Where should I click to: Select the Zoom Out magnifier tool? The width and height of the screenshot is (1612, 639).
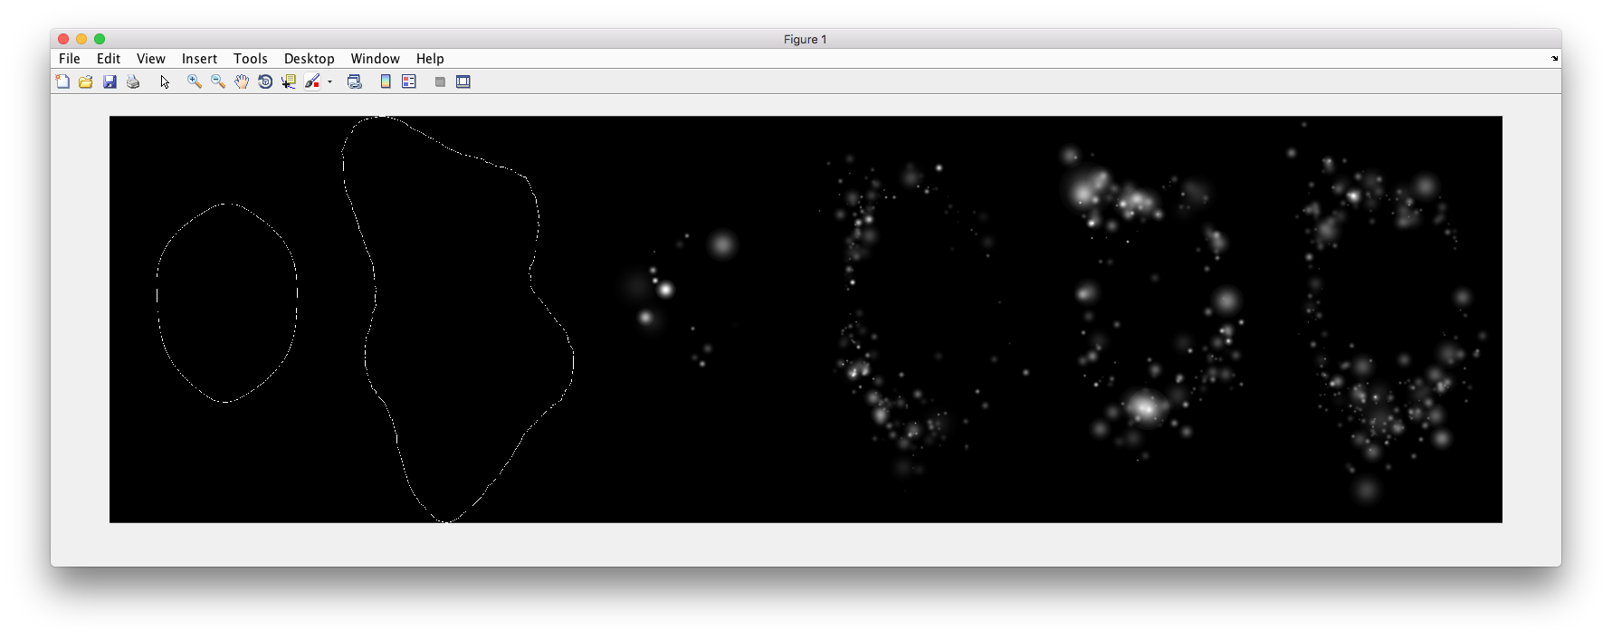tap(217, 82)
